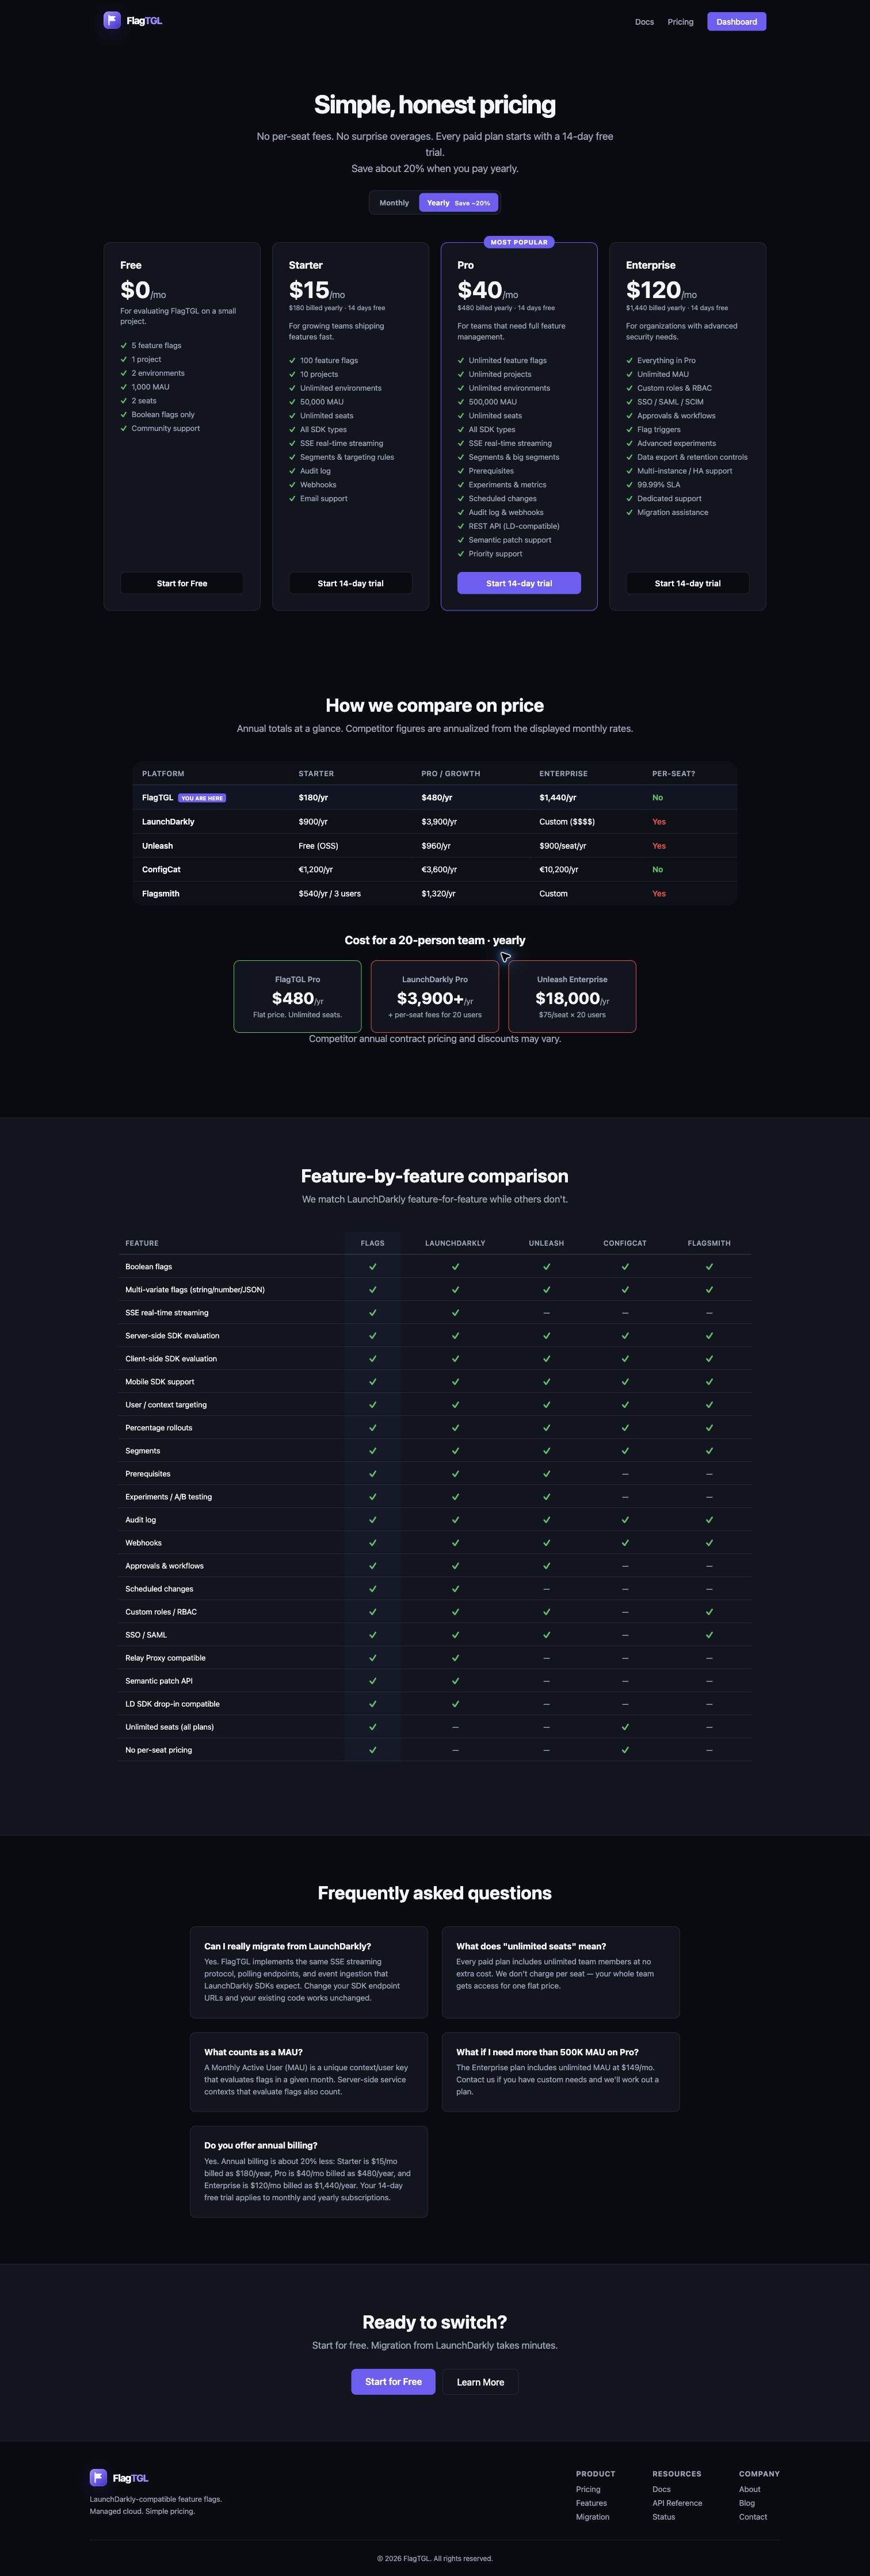This screenshot has width=870, height=2576.
Task: Click the Contact footer link
Action: point(753,2517)
